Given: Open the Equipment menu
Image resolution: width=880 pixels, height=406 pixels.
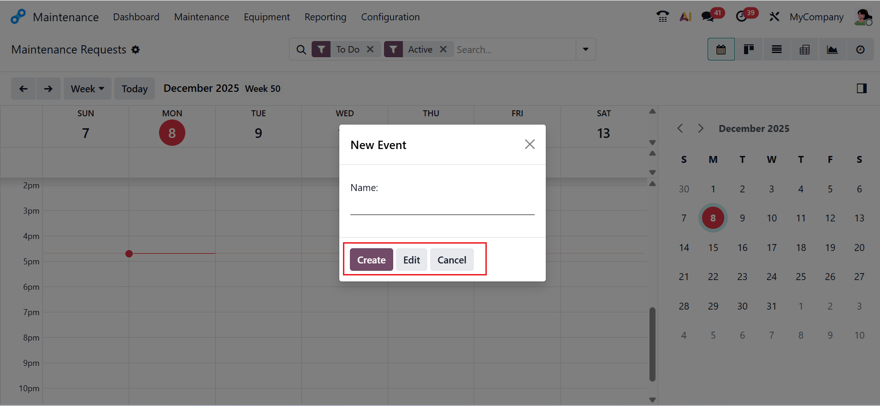Looking at the screenshot, I should tap(266, 17).
